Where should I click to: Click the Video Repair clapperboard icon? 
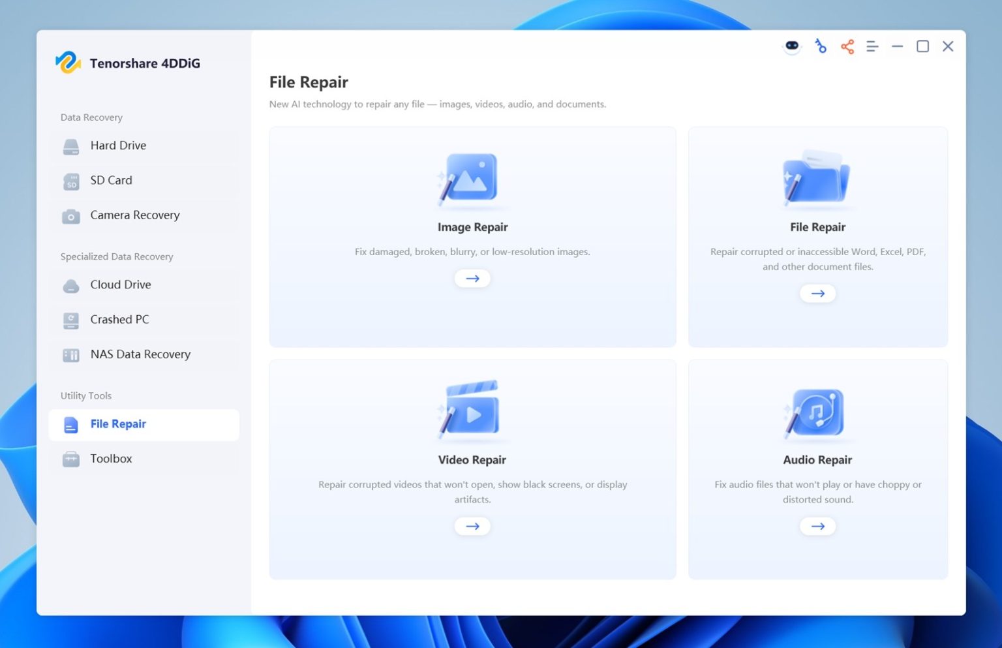[470, 409]
